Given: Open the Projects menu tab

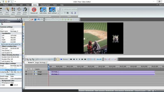Looking at the screenshot, I should point(6,5).
